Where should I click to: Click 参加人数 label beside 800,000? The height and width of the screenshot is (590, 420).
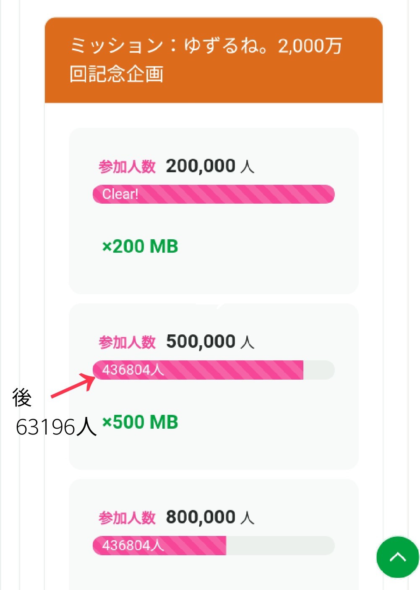[x=127, y=518]
